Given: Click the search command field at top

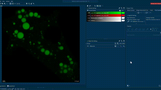Looking at the screenshot, I should click(x=80, y=1).
